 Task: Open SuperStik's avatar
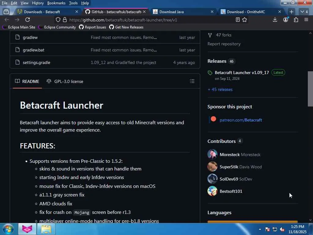(212, 167)
